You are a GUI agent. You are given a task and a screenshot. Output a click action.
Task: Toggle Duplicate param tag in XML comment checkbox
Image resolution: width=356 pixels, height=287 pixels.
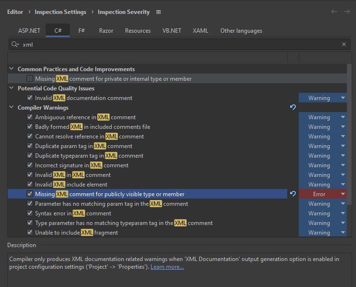point(30,146)
